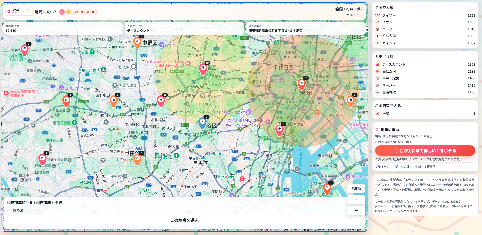Click the 阿佐ヶ谷神明宮 shrine marker
This screenshot has height=235, width=482.
coord(110,39)
